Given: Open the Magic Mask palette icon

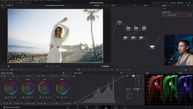Looking at the screenshot, I should pos(106,70).
